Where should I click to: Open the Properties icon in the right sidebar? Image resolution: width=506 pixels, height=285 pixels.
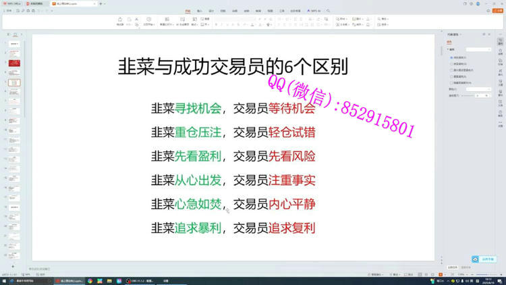500,41
